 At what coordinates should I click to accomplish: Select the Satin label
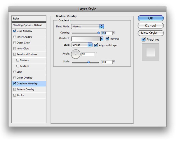pos(19,72)
